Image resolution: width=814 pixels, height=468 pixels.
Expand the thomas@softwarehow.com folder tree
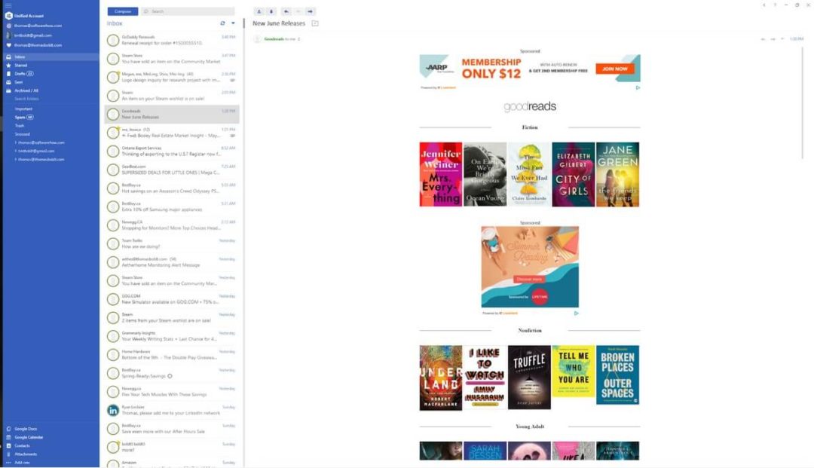[x=16, y=142]
